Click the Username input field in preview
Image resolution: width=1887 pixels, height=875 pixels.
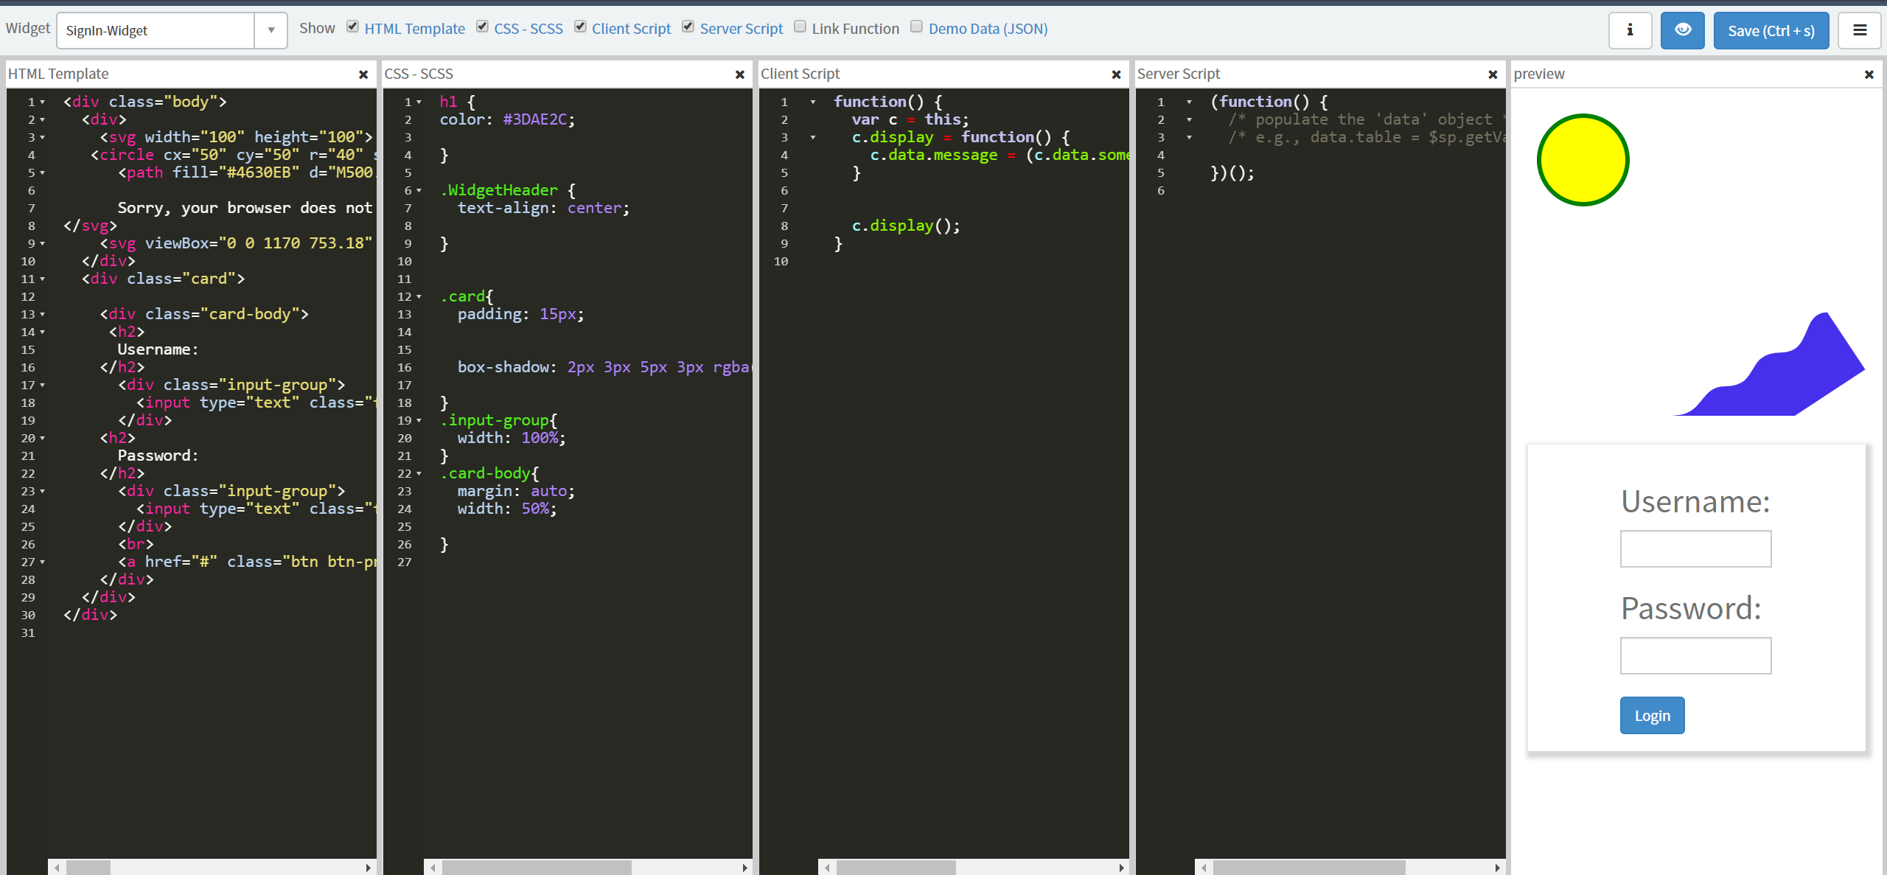[1695, 549]
